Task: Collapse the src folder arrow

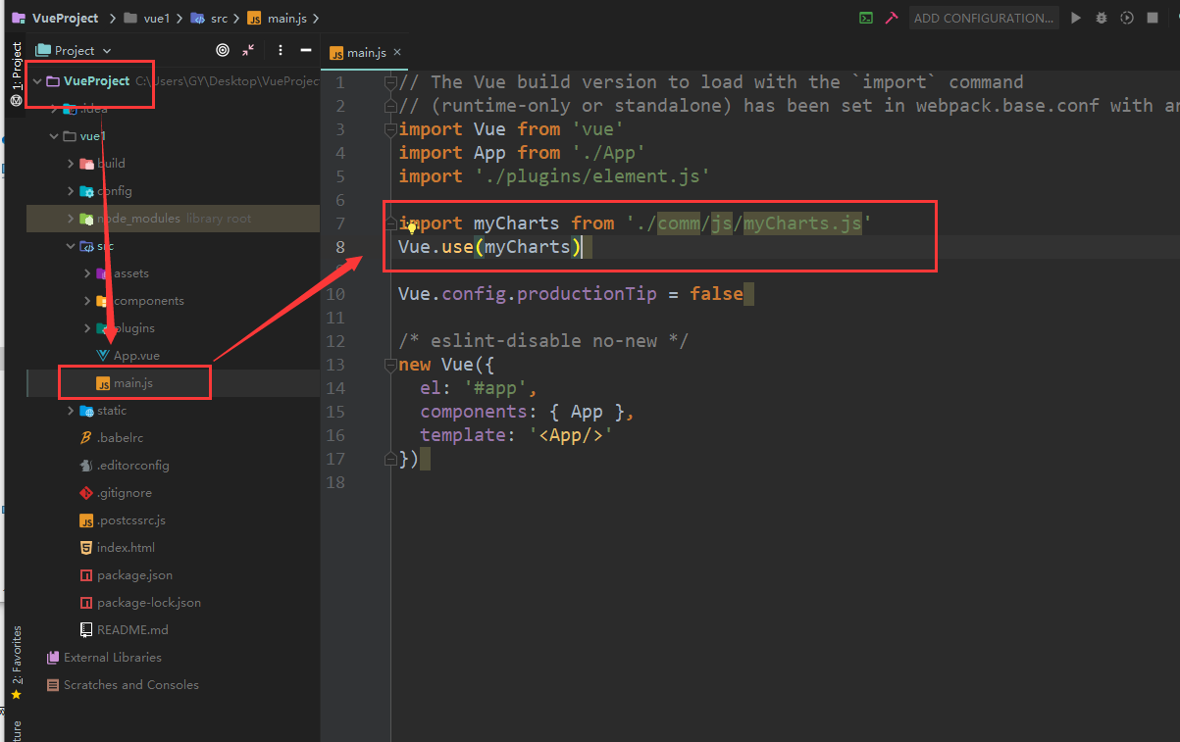Action: (x=71, y=246)
